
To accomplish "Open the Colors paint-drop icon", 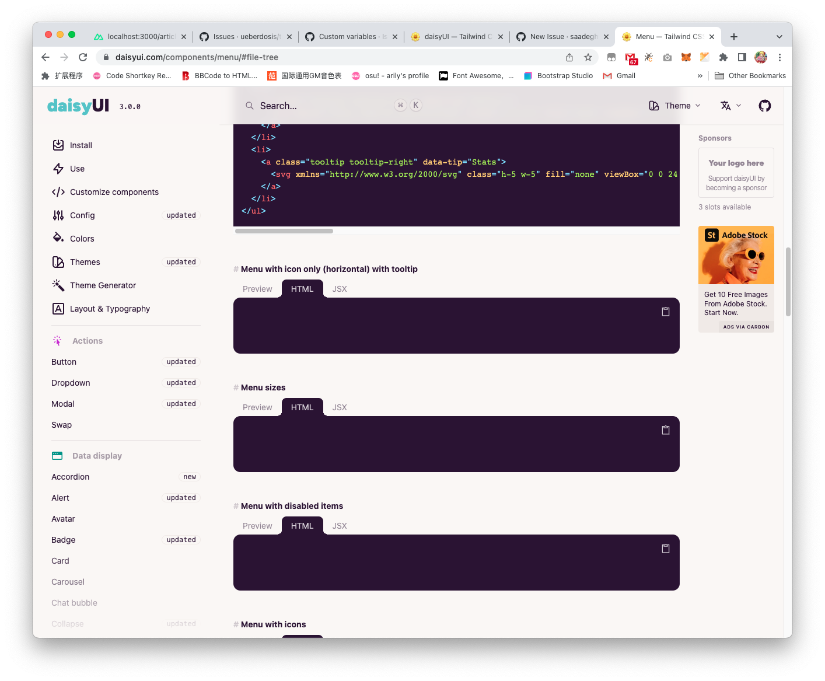I will click(x=58, y=238).
